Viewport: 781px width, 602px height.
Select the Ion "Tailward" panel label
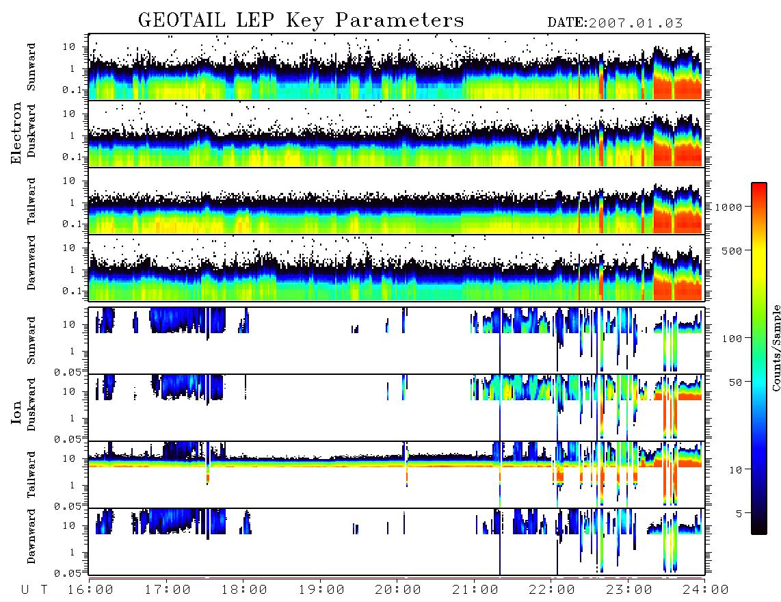(x=31, y=475)
